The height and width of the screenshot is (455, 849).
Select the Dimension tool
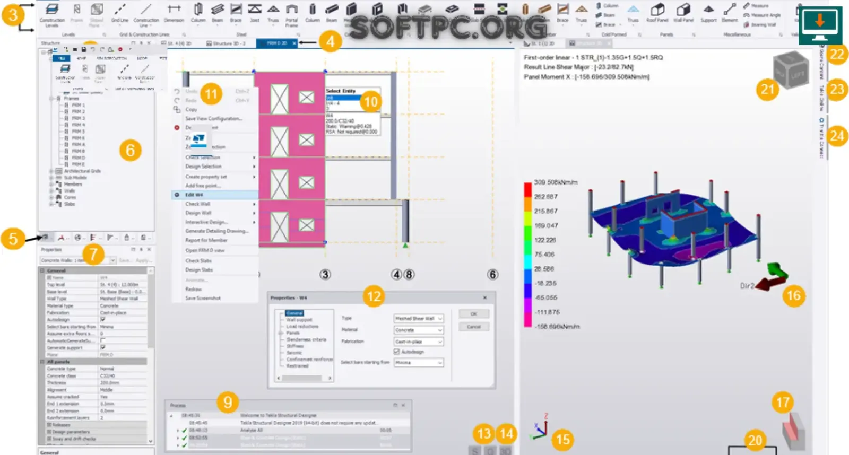(174, 13)
